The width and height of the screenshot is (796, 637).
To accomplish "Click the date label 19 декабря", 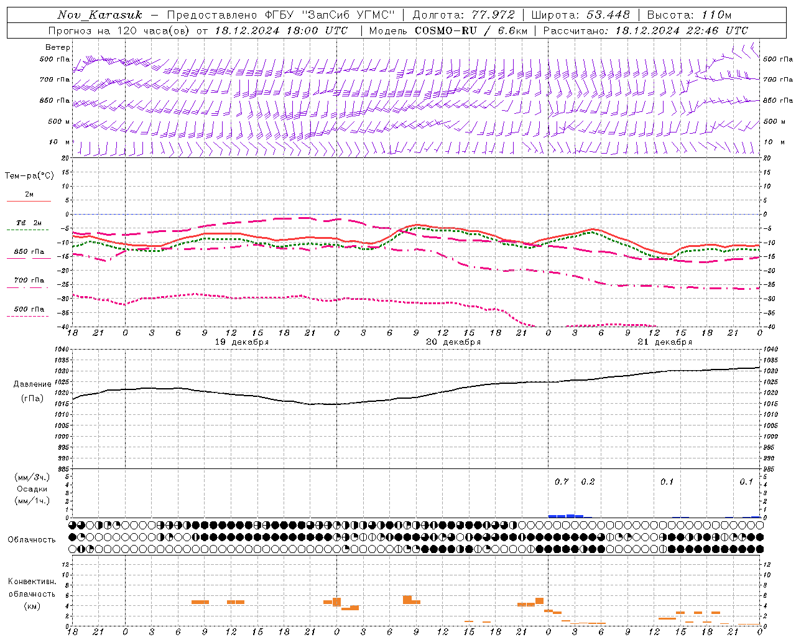I will point(242,342).
